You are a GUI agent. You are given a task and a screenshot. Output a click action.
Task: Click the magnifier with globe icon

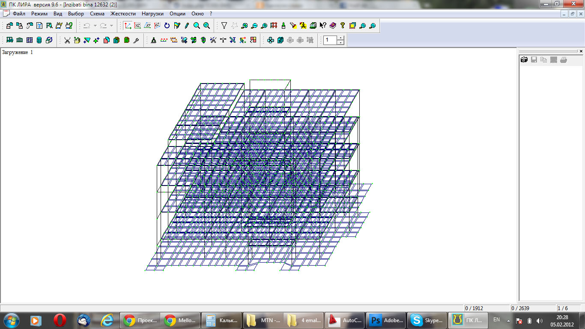(x=206, y=26)
